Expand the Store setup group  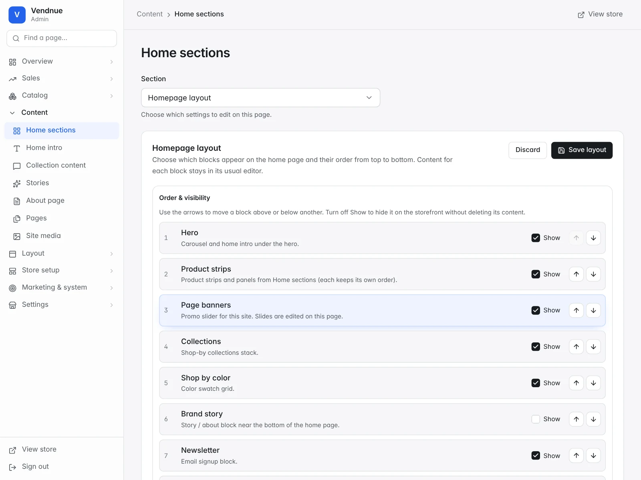point(62,270)
